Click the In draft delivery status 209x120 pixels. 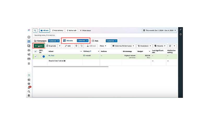(87, 56)
